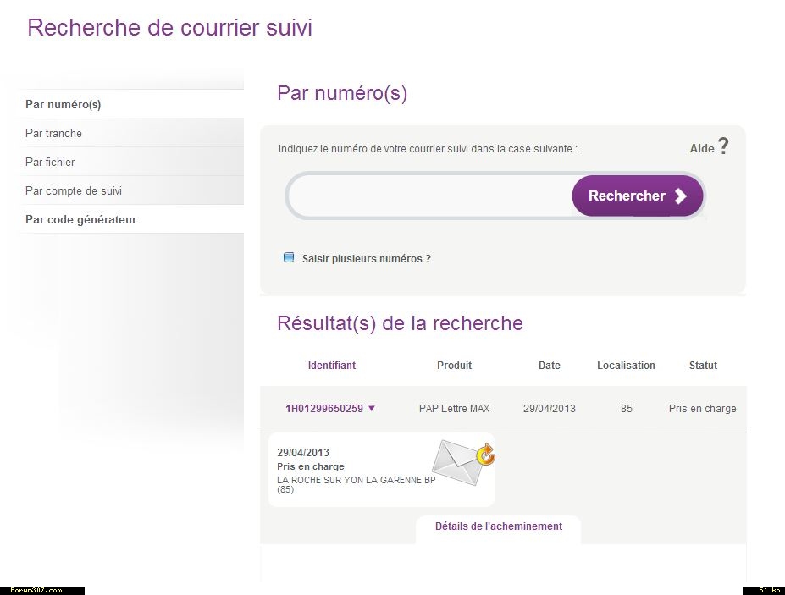This screenshot has width=785, height=595.
Task: Click the Localisation column header
Action: (626, 366)
